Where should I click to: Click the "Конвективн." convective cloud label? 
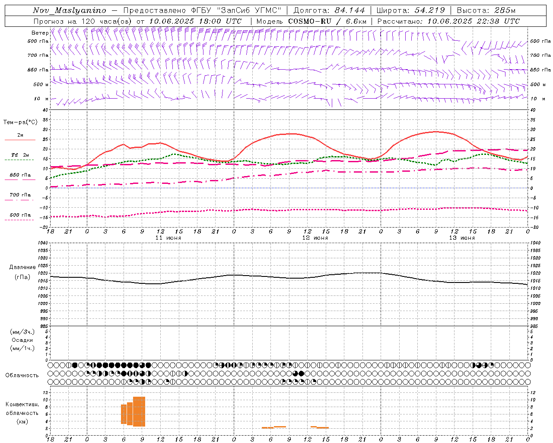point(22,404)
